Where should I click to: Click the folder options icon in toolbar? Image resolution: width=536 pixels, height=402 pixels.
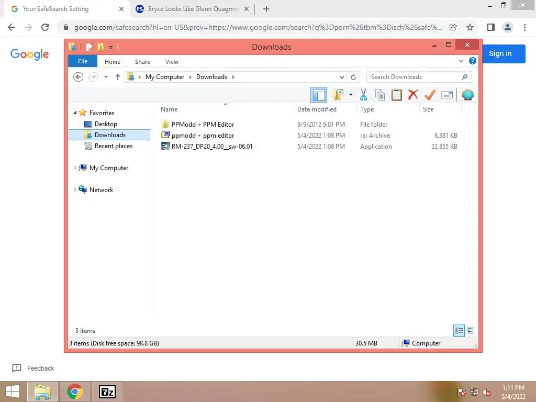point(338,95)
